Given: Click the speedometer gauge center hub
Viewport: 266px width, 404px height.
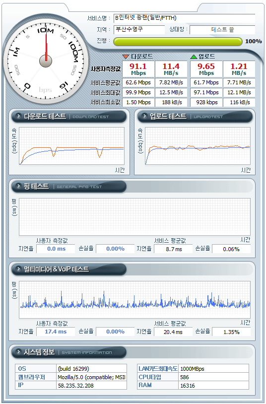Looking at the screenshot, I should coord(46,61).
